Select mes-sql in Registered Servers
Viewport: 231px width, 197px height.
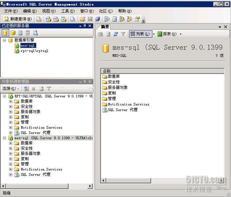point(28,46)
